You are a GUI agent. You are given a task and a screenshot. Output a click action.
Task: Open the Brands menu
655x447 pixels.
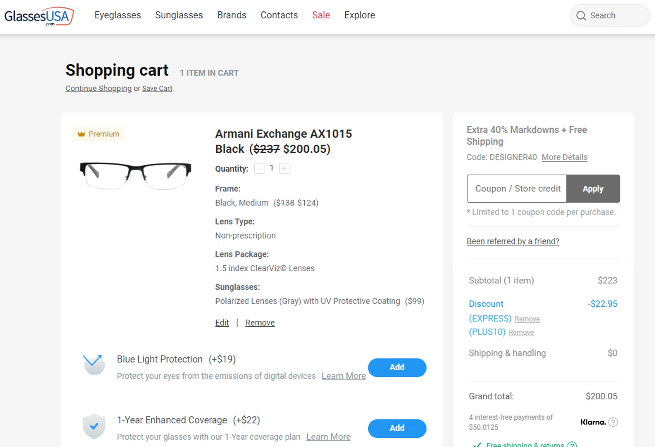[232, 15]
